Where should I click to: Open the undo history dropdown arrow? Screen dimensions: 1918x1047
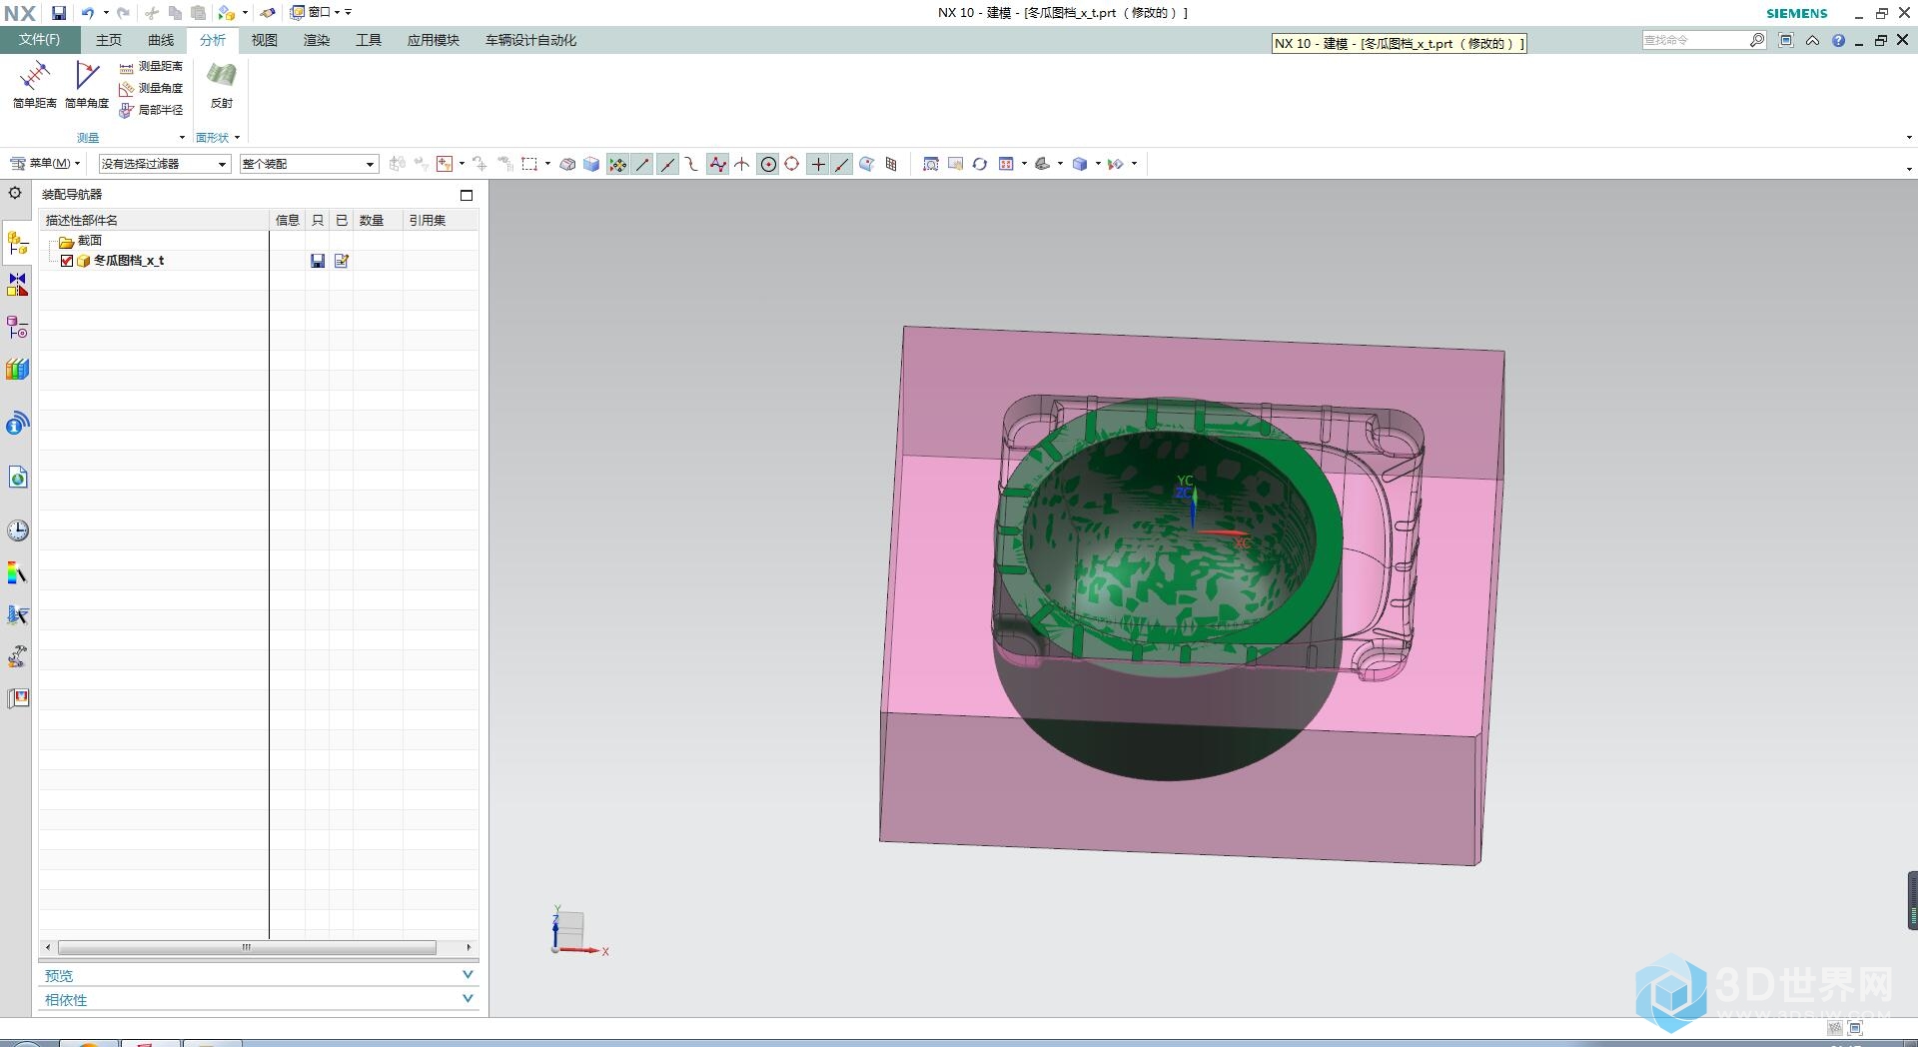coord(106,13)
